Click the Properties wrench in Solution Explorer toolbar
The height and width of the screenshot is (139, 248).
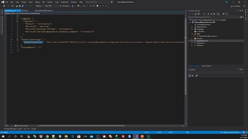coord(224,14)
